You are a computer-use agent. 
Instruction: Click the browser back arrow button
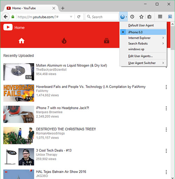(x=6, y=17)
